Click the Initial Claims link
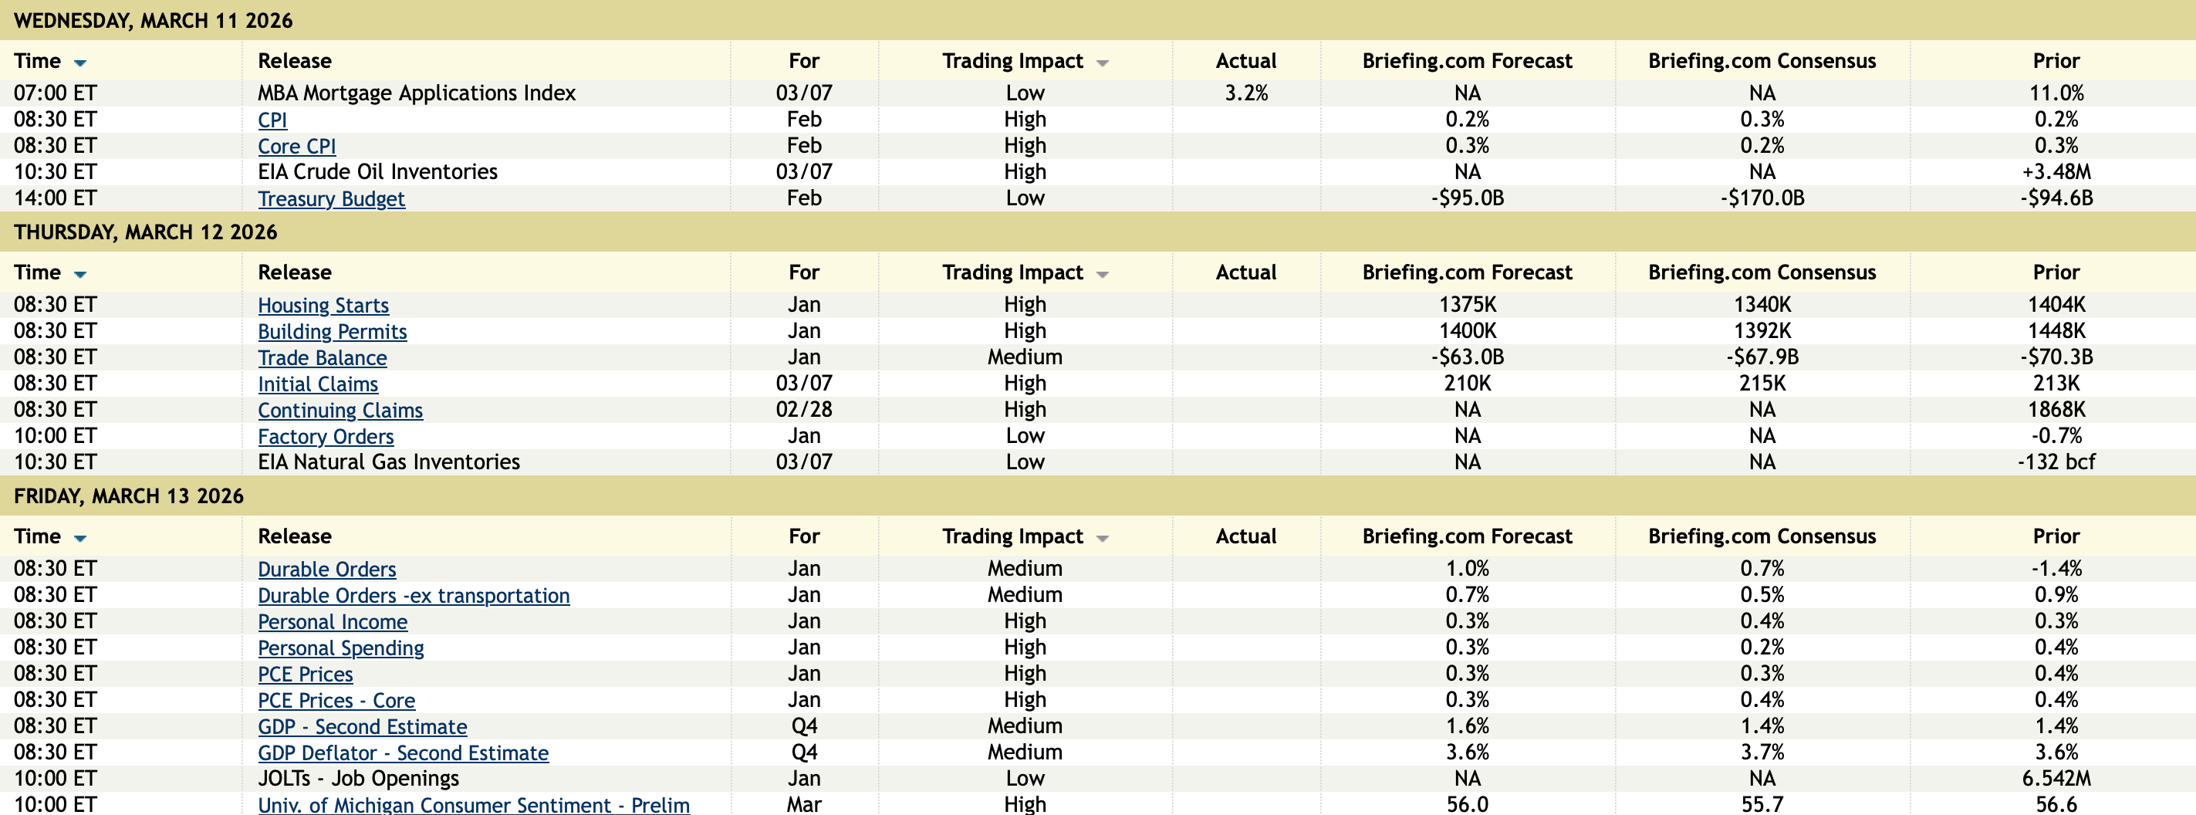The width and height of the screenshot is (2196, 815). [x=318, y=384]
